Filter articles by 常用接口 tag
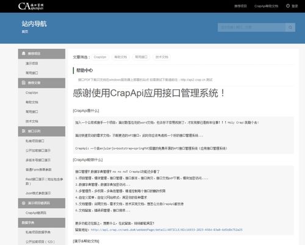 point(141,57)
